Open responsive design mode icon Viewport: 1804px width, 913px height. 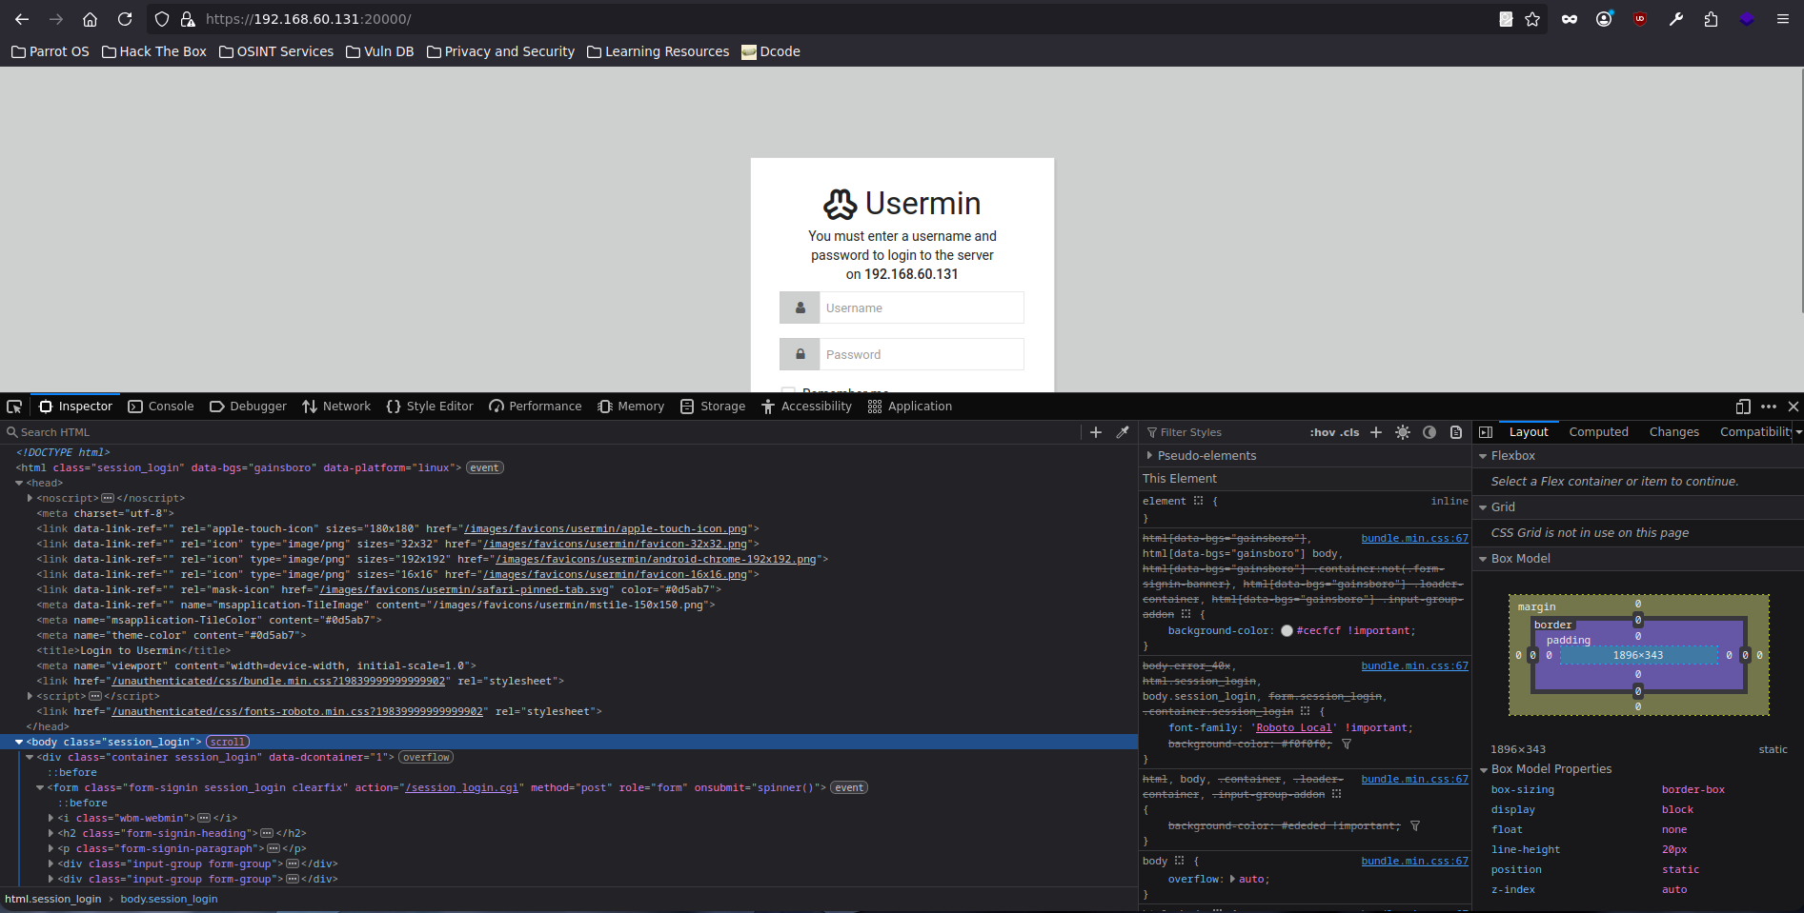point(1743,407)
